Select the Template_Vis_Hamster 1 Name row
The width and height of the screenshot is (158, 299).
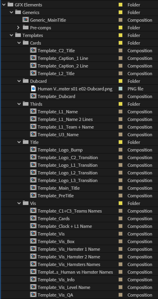(79, 249)
